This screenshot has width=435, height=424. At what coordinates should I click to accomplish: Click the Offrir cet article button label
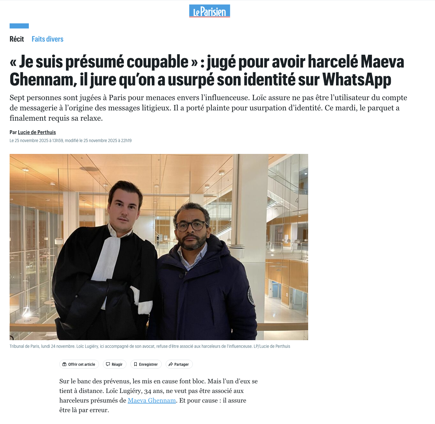pyautogui.click(x=82, y=364)
